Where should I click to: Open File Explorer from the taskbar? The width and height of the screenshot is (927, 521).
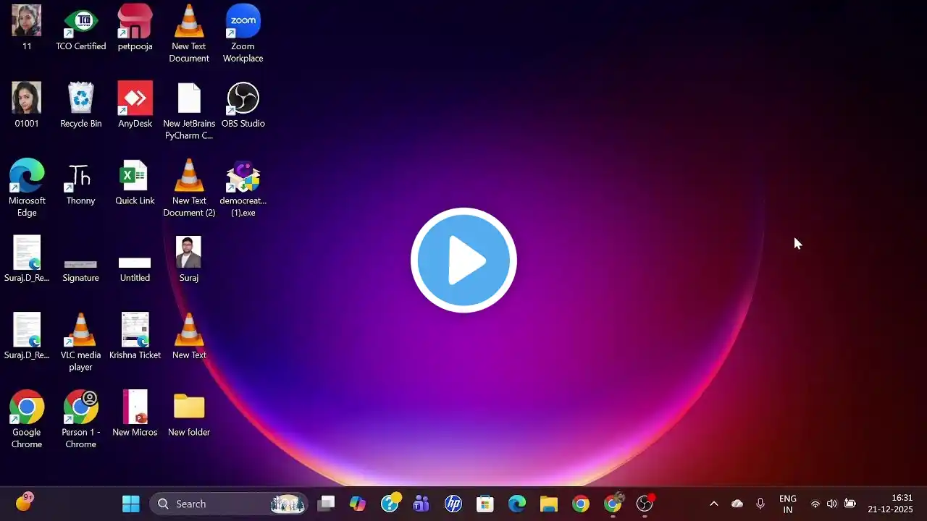(549, 504)
